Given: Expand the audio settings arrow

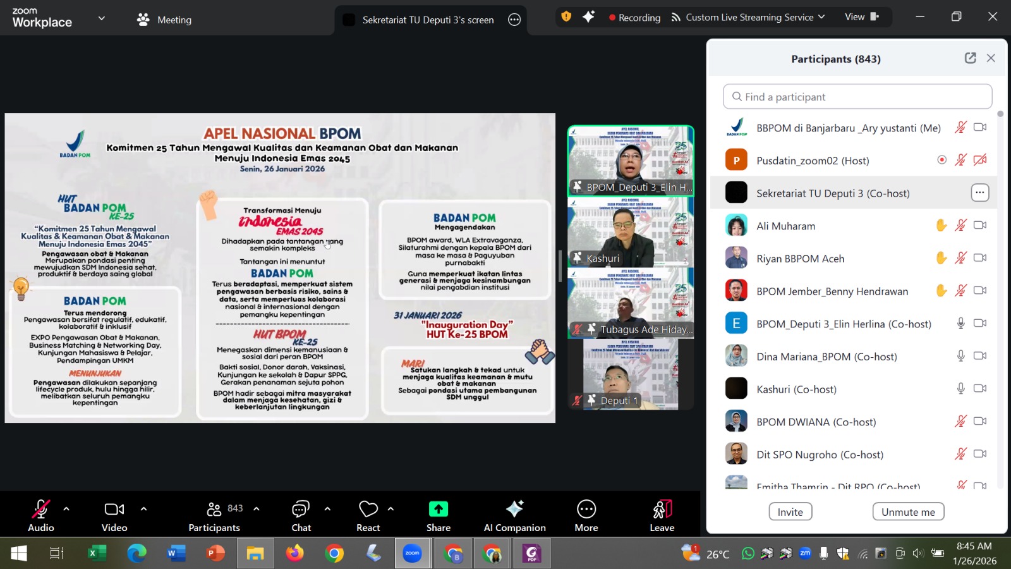Looking at the screenshot, I should (66, 509).
